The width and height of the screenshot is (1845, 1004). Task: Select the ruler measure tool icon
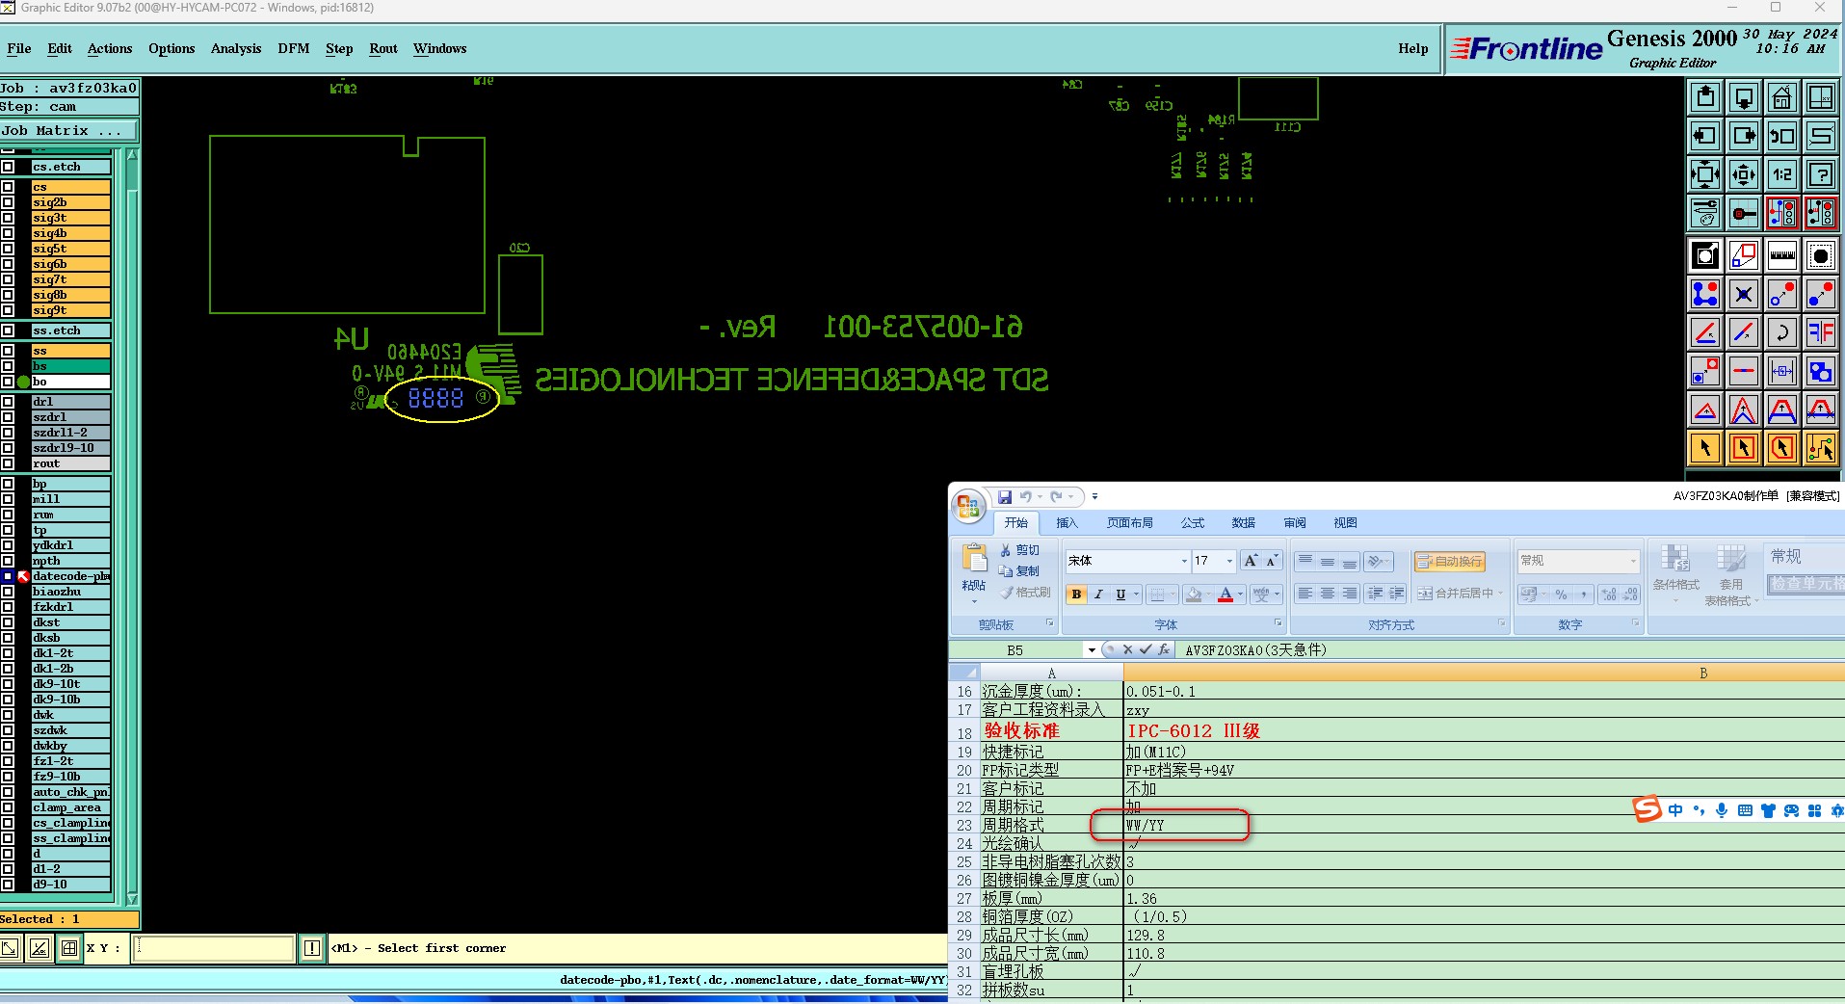click(1782, 255)
